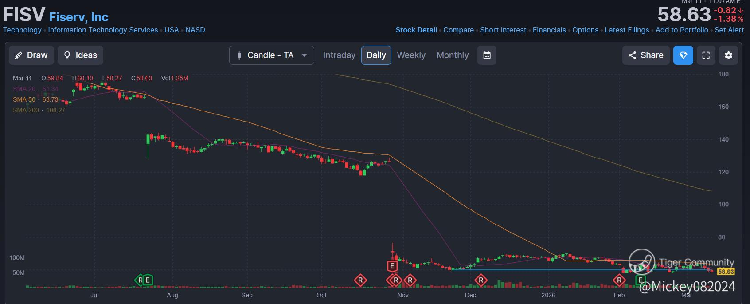This screenshot has height=304, width=750.
Task: Expand the Candle - TA chart type dropdown
Action: point(271,55)
